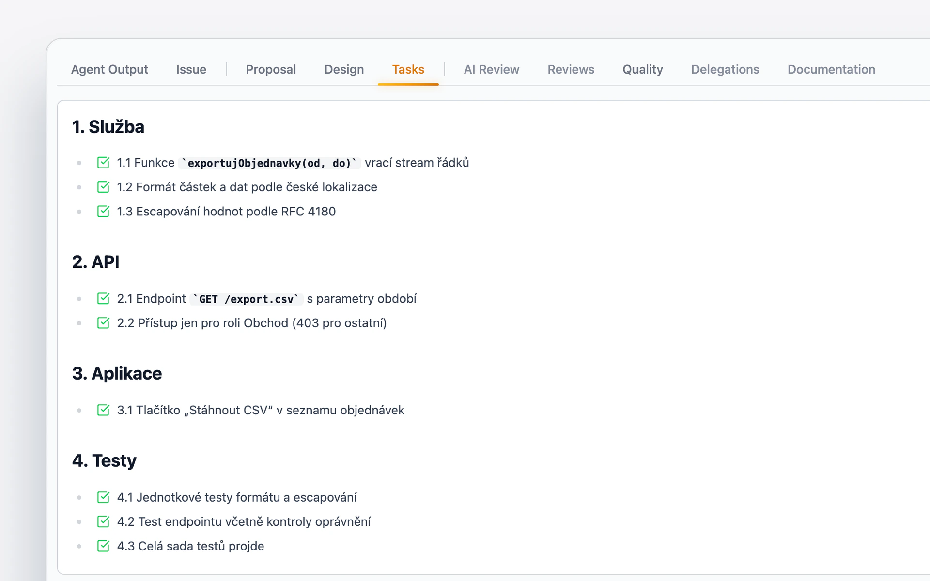Toggle checkbox for 1.2 Formát částek
Viewport: 930px width, 581px height.
point(103,187)
